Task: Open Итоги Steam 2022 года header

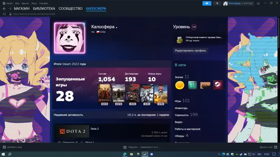Action: coord(70,64)
